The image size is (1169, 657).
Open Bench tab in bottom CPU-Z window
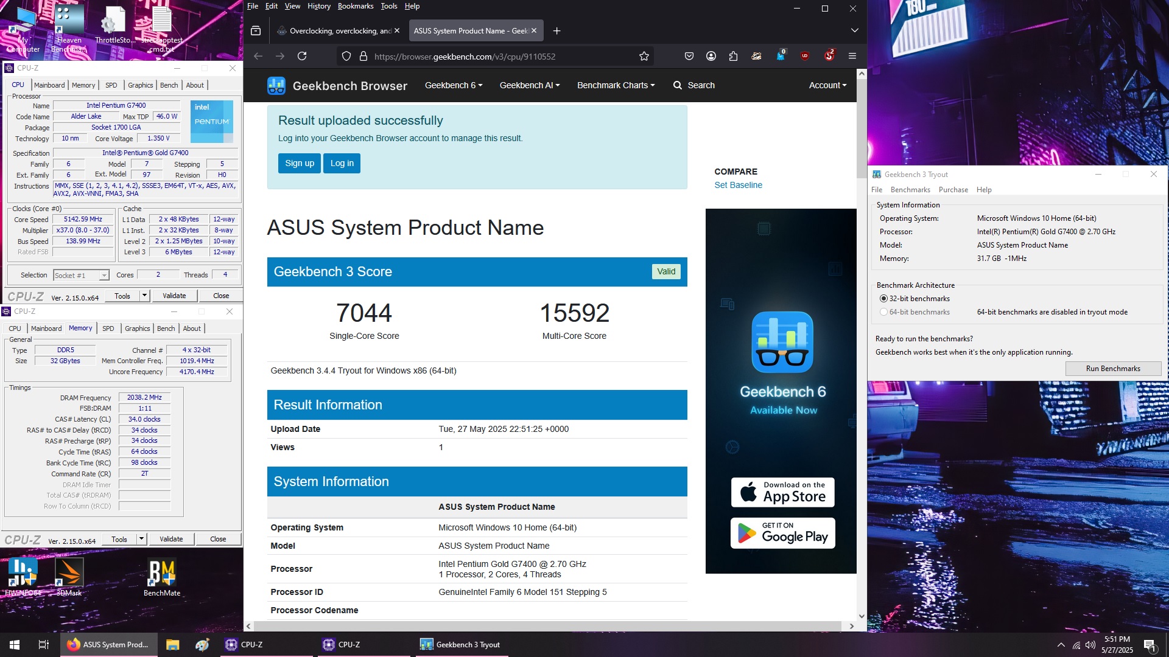166,328
